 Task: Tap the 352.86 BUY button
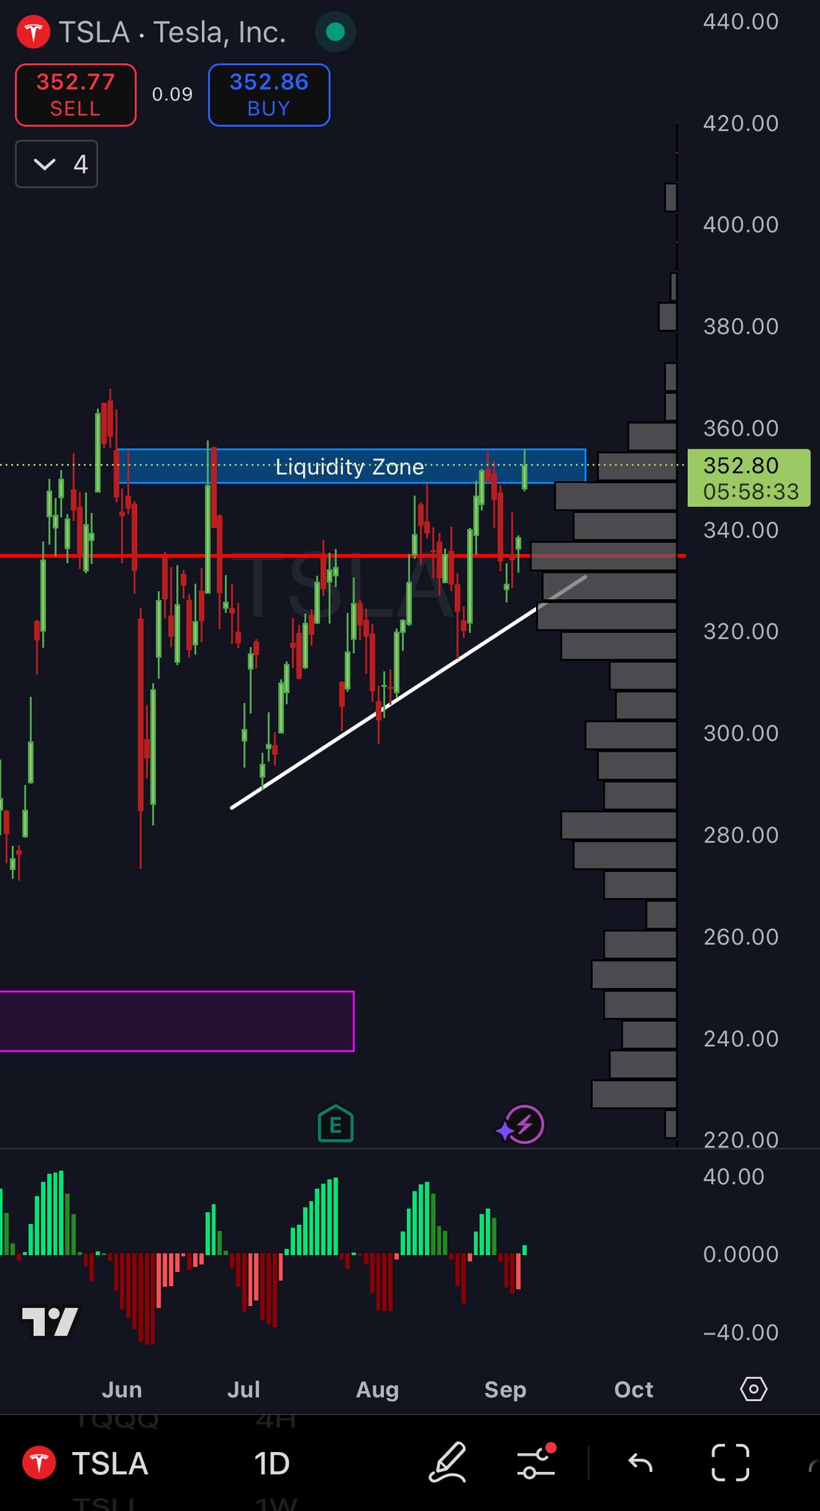tap(269, 95)
